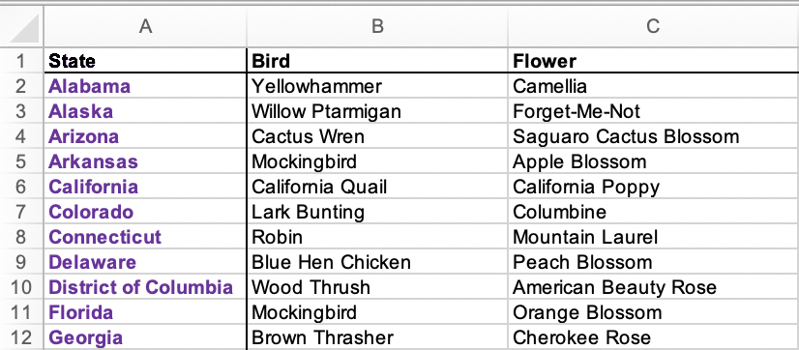799x350 pixels.
Task: Select the State header cell
Action: coord(145,61)
